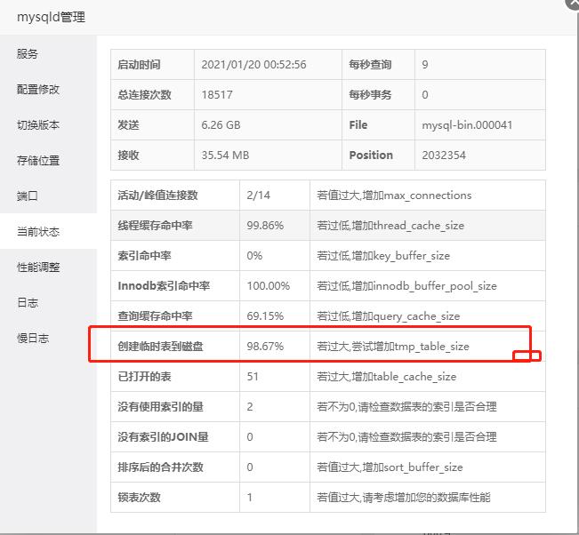Select the mysql-bin.000041 file name
Image resolution: width=579 pixels, height=535 pixels.
tap(467, 125)
